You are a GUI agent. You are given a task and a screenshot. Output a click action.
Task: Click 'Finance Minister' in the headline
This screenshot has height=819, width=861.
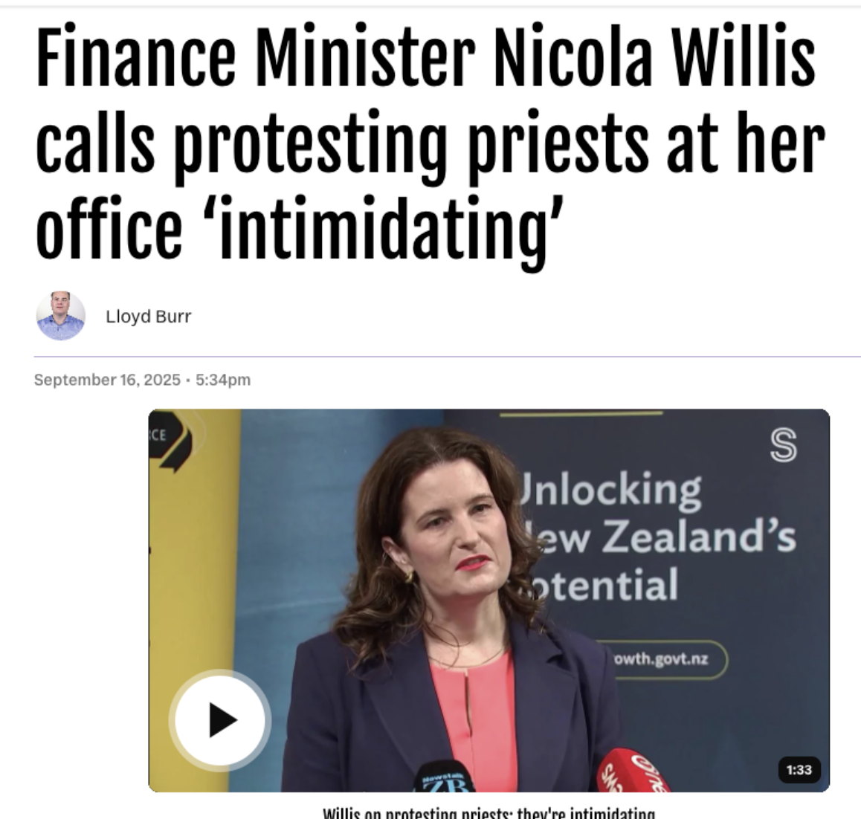pyautogui.click(x=256, y=55)
